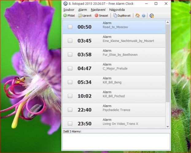Click the alarm list scrollbar thumb
The width and height of the screenshot is (191, 153).
tap(168, 63)
